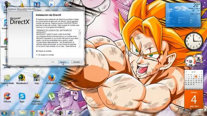The height and width of the screenshot is (116, 207).
Task: Open the Mozilla Firefox desktop shortcut
Action: point(51,79)
